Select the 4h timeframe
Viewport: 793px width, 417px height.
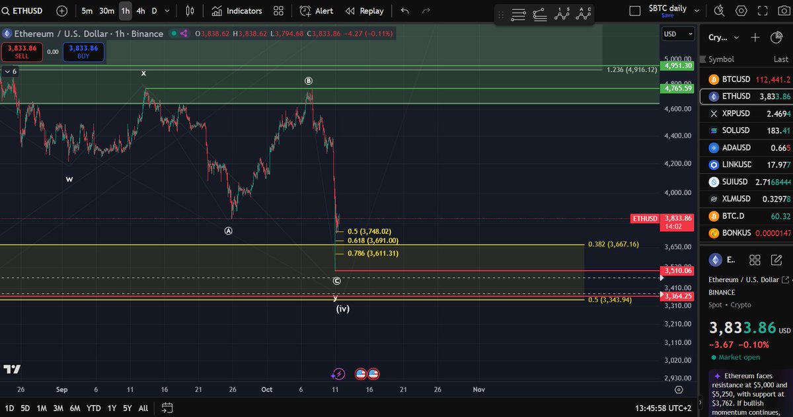141,11
